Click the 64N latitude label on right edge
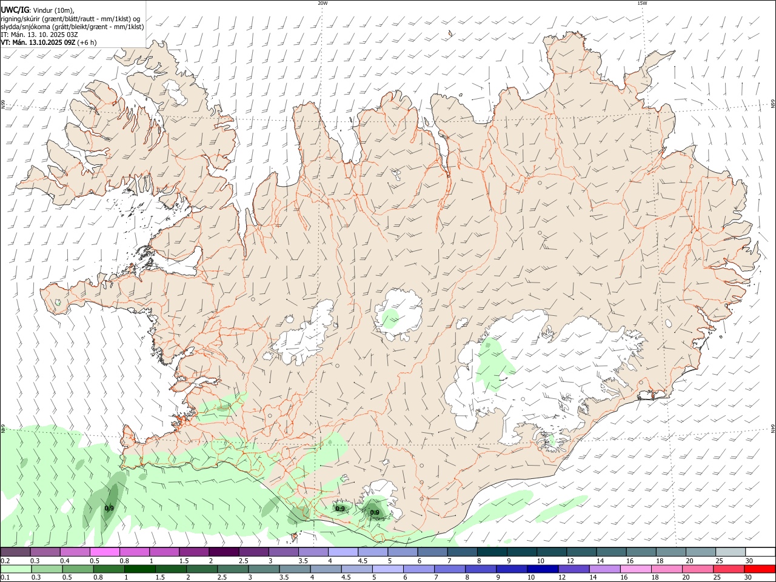Viewport: 776px width, 582px height. 773,429
